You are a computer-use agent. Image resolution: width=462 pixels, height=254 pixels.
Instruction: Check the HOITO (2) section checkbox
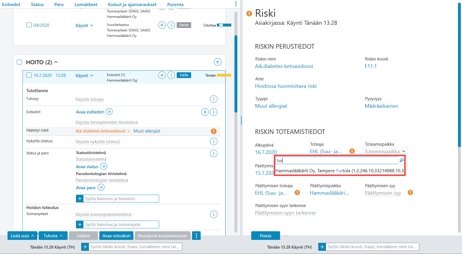(x=19, y=62)
